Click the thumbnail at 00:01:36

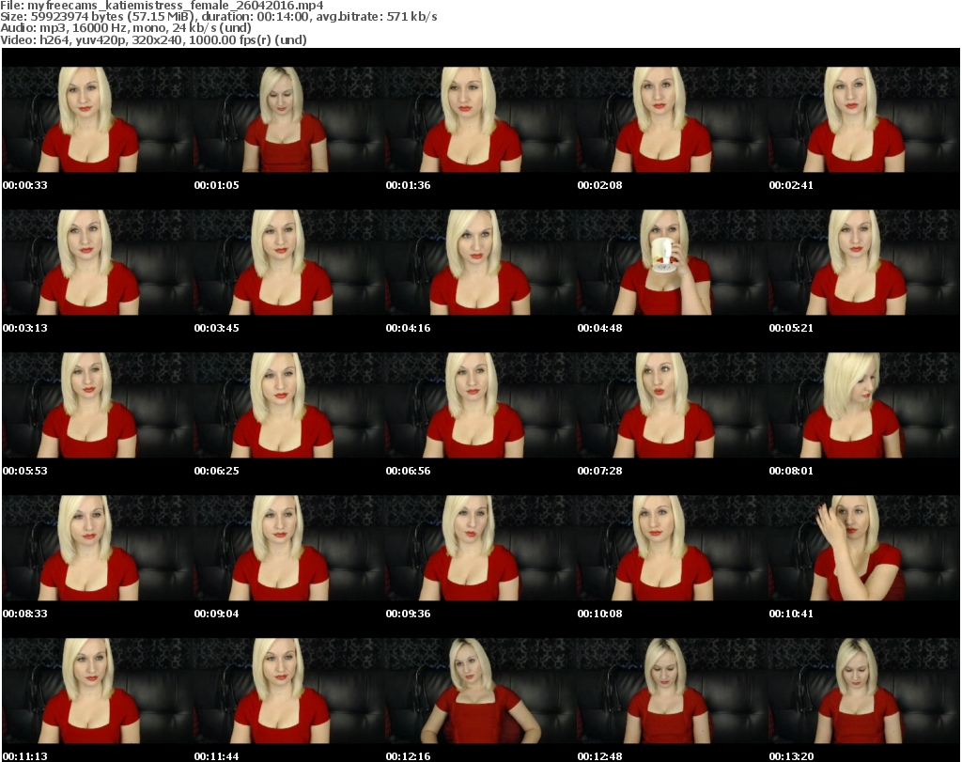point(480,119)
